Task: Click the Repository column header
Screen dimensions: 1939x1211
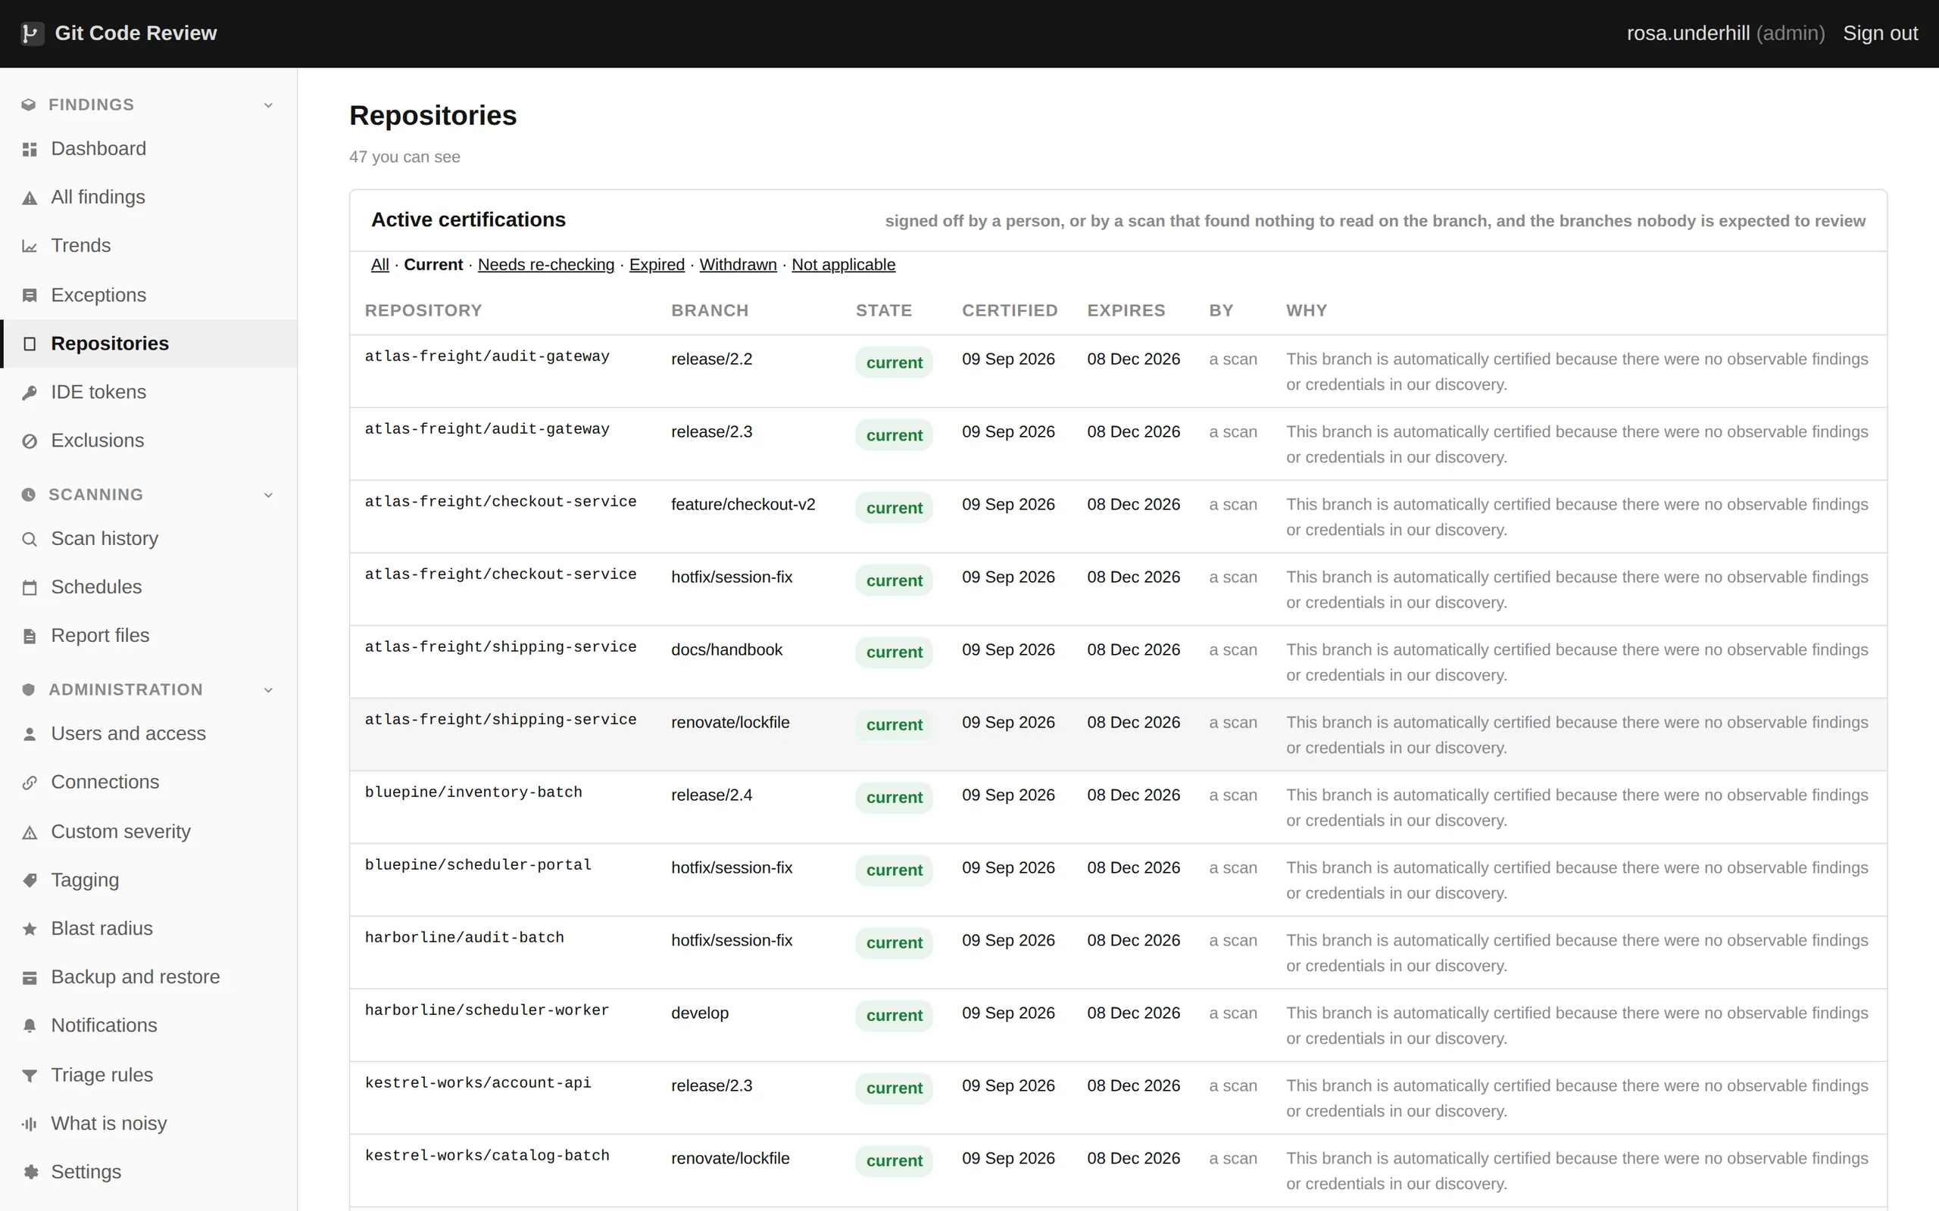Action: coord(423,311)
